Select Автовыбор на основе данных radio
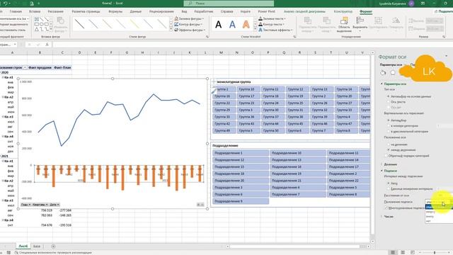Screen dimensions: 453x255 pyautogui.click(x=389, y=96)
